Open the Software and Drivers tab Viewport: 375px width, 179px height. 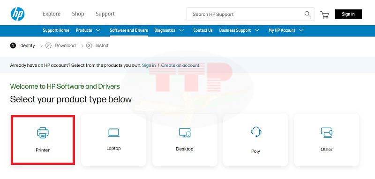(128, 30)
